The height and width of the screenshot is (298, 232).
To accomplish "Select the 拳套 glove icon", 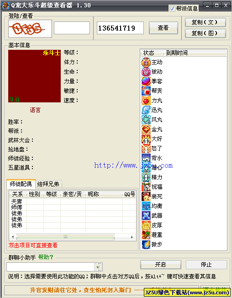I will click(x=146, y=81).
